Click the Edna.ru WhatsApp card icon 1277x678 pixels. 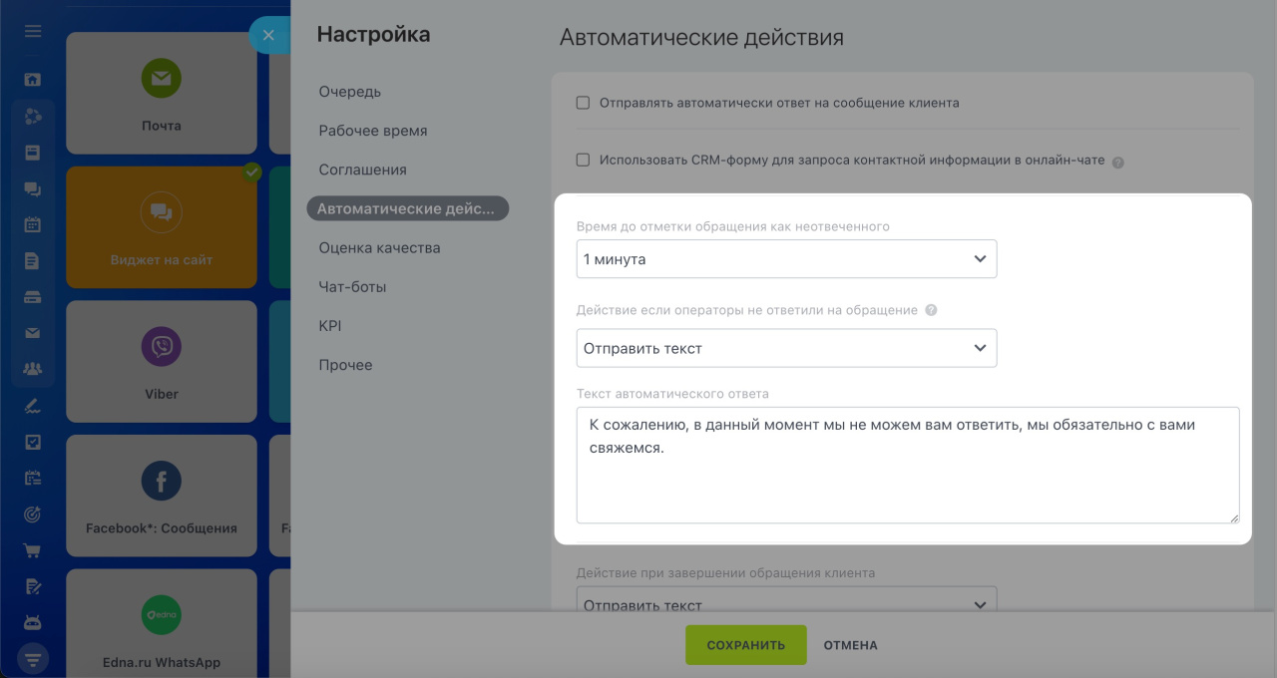click(162, 615)
